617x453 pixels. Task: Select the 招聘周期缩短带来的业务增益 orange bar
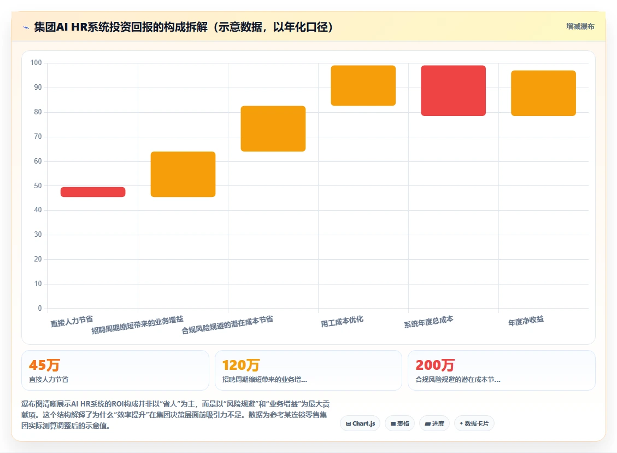tap(183, 174)
